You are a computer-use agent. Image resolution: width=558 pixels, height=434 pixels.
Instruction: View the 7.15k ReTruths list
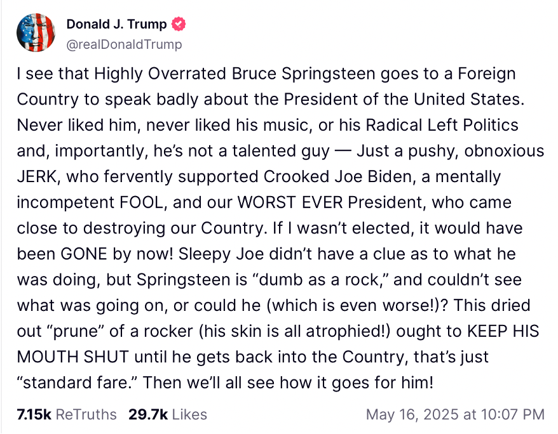(x=68, y=414)
